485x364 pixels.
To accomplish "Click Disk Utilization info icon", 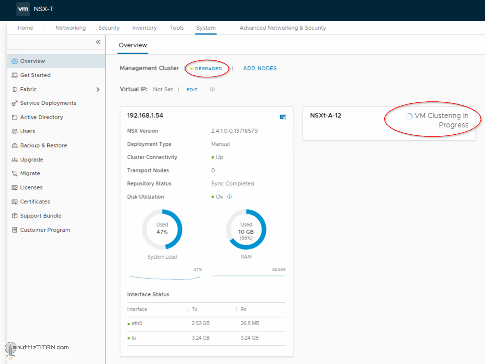I will (230, 197).
